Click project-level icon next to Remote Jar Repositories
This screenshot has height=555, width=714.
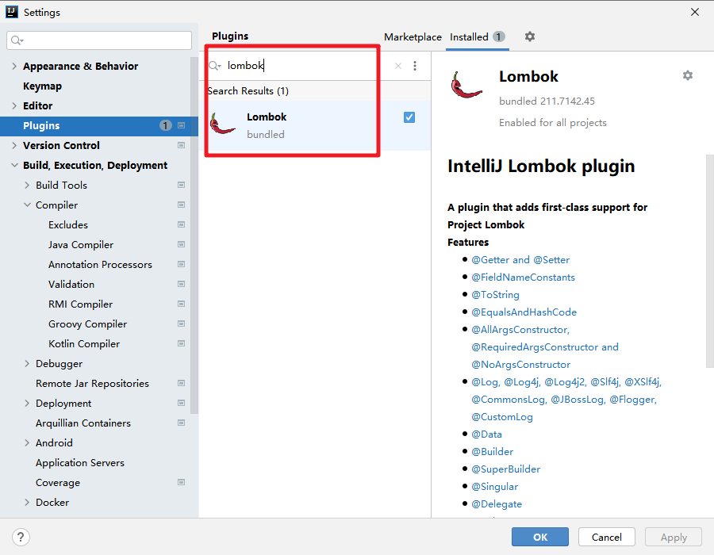point(181,384)
